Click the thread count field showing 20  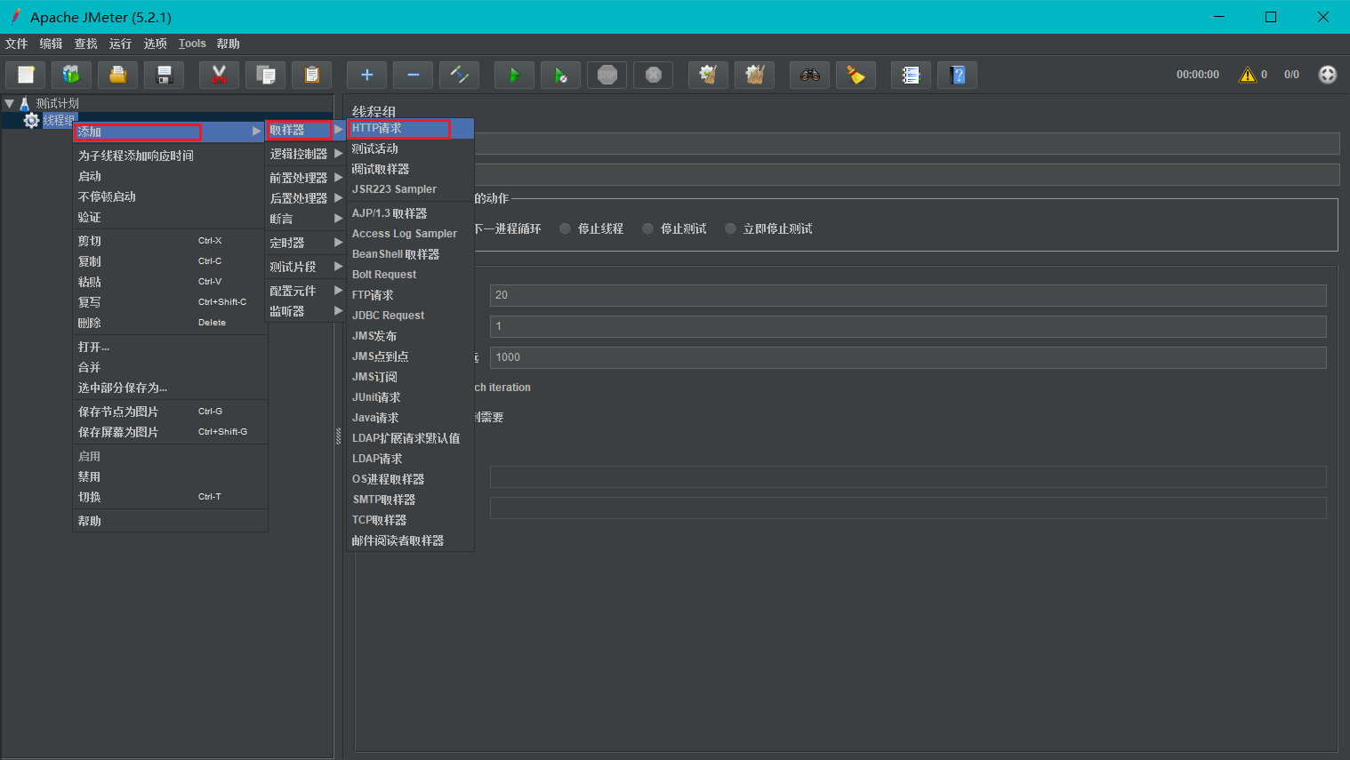(x=908, y=295)
